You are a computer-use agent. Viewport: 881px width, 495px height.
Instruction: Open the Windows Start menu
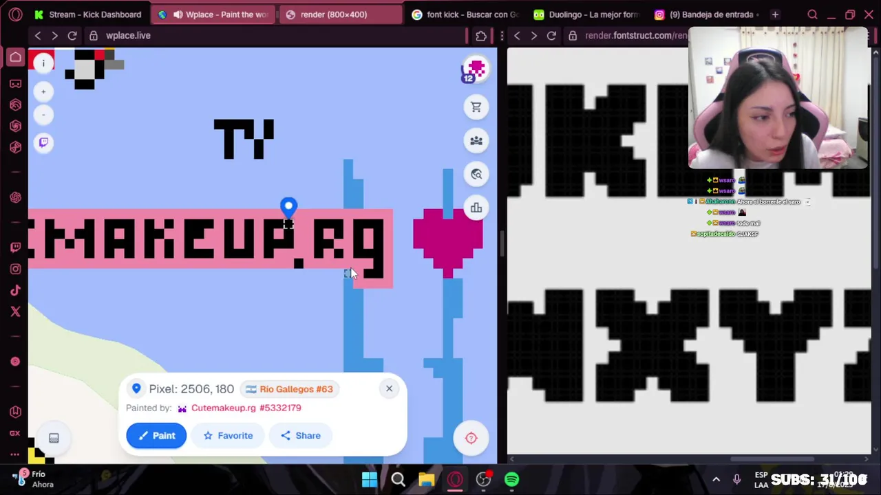pos(370,479)
